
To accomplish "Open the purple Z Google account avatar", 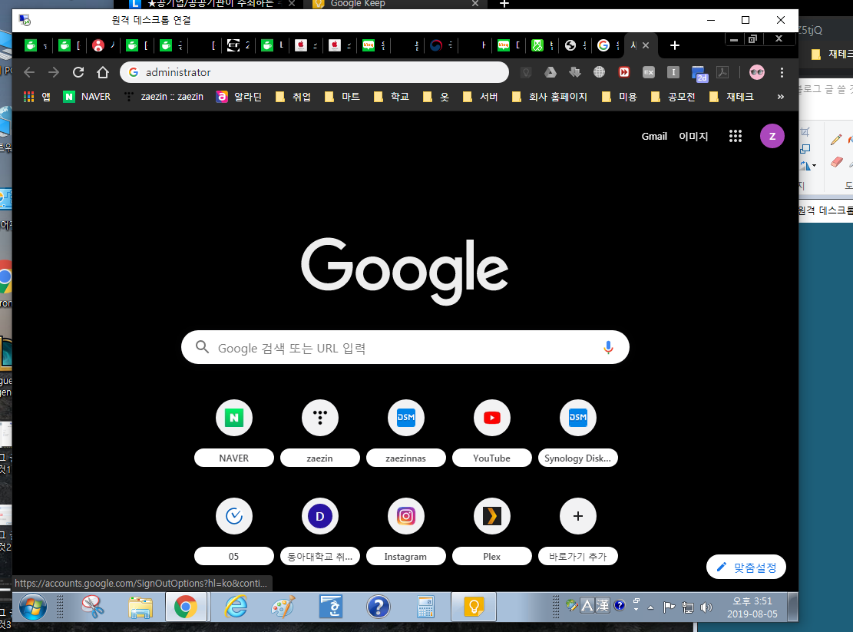I will tap(772, 136).
